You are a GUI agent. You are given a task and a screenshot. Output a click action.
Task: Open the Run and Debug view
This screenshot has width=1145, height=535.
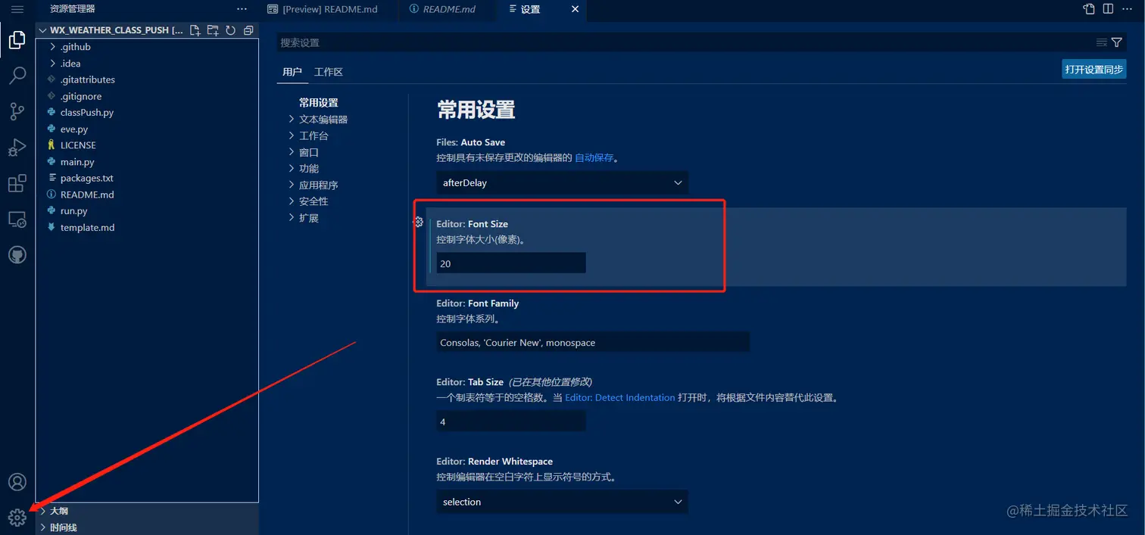point(17,147)
